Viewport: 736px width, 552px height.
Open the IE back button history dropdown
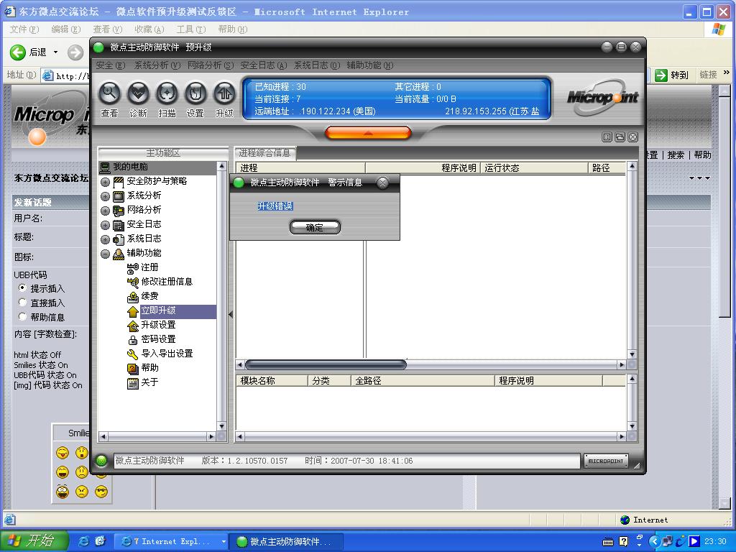point(55,52)
